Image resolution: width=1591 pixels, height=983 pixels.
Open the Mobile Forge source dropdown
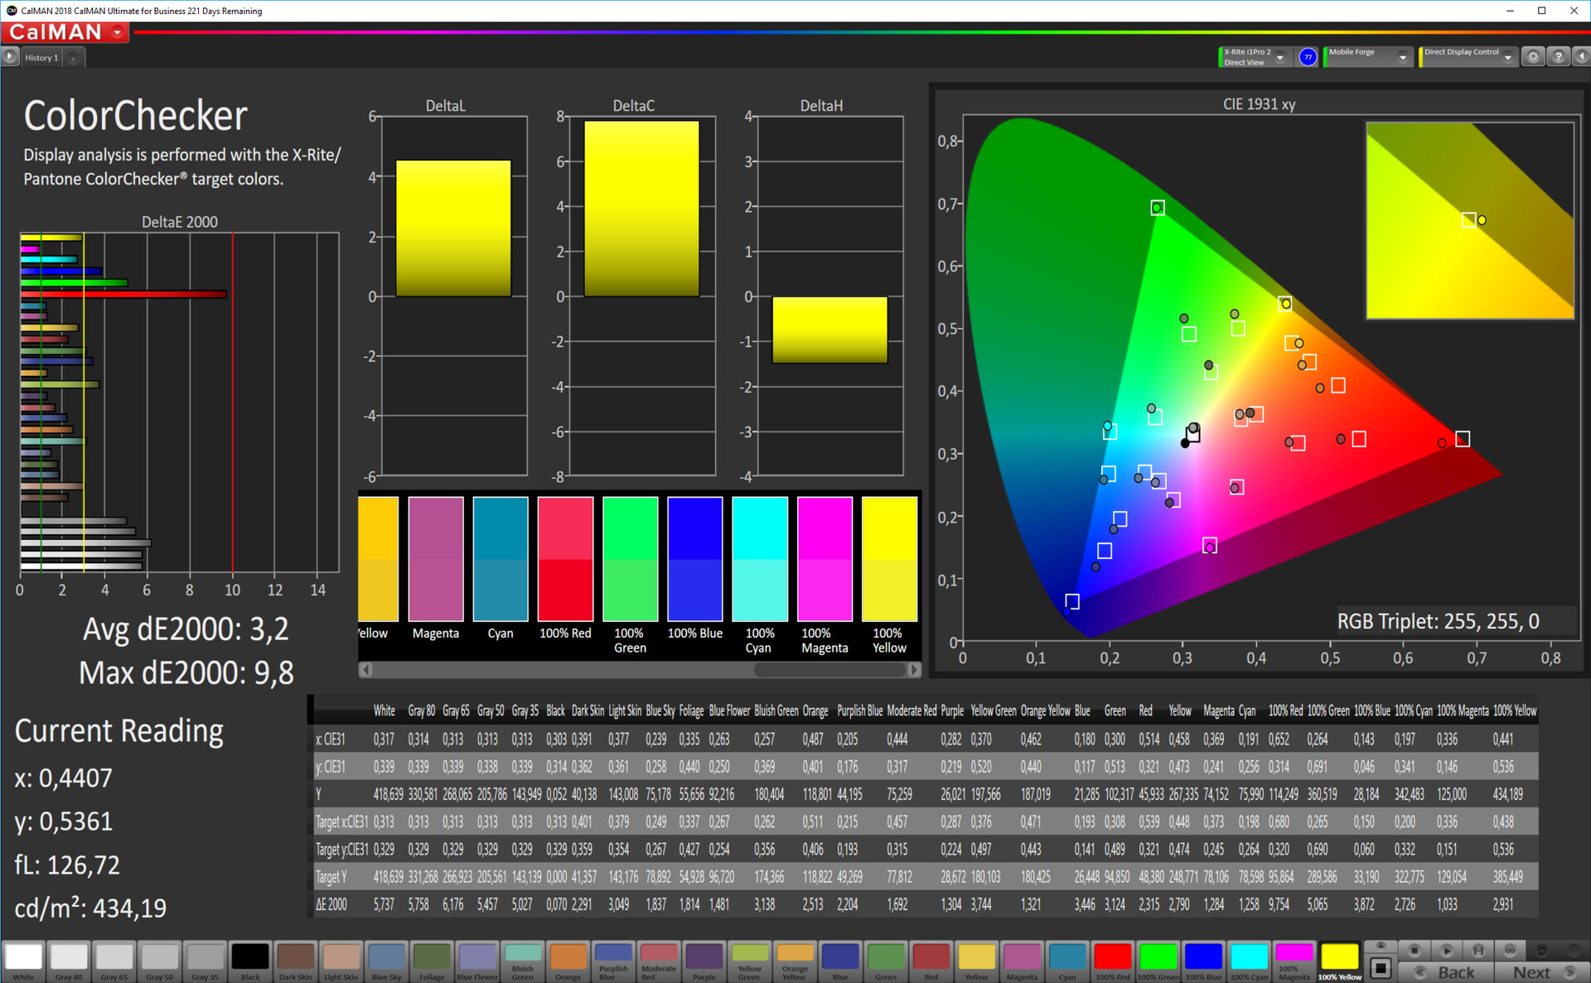(1402, 57)
